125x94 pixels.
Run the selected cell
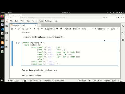click(31, 29)
